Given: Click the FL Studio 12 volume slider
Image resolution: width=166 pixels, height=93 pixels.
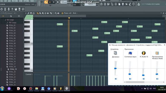Looking at the screenshot, I should pos(143,75).
